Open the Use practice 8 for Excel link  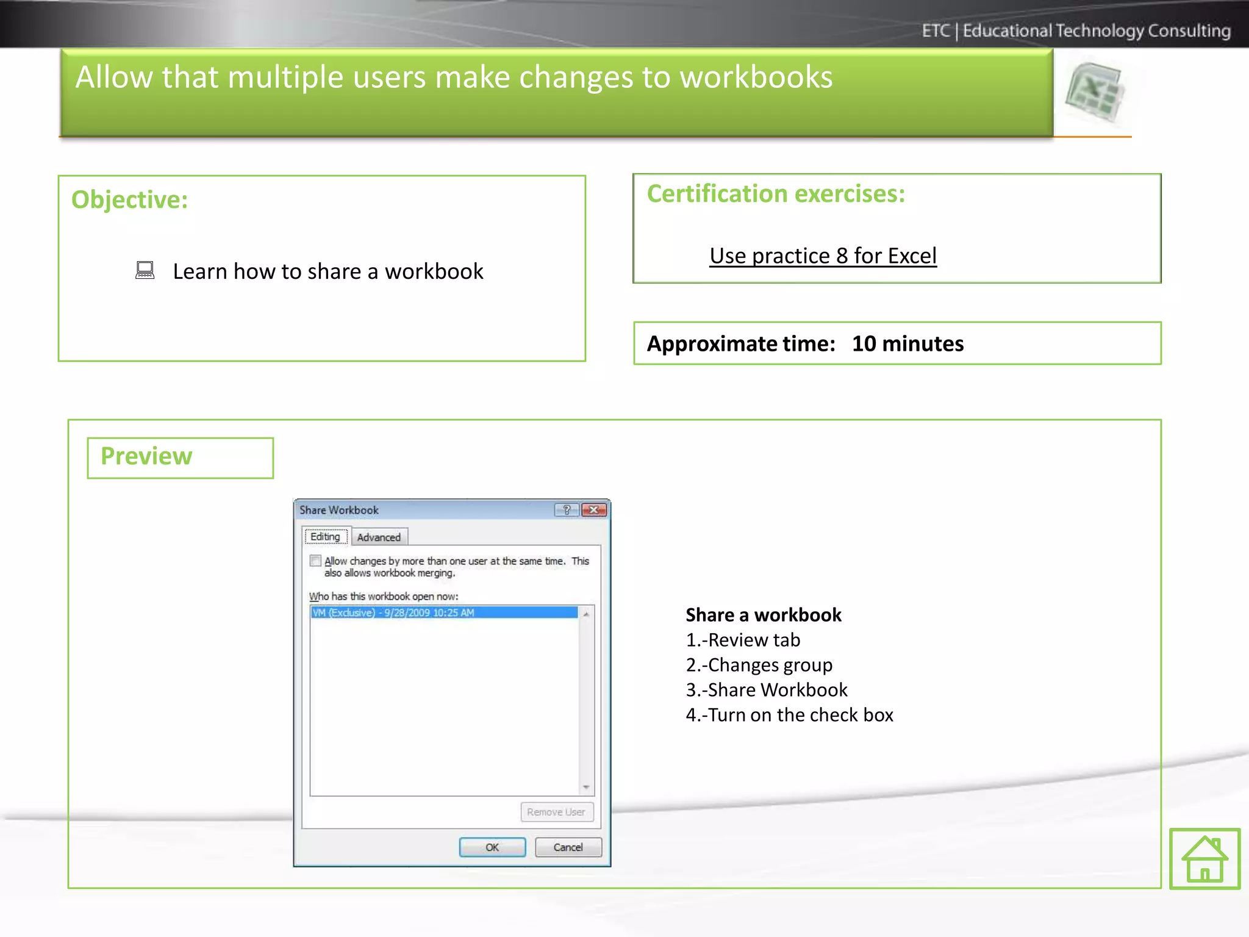point(823,256)
